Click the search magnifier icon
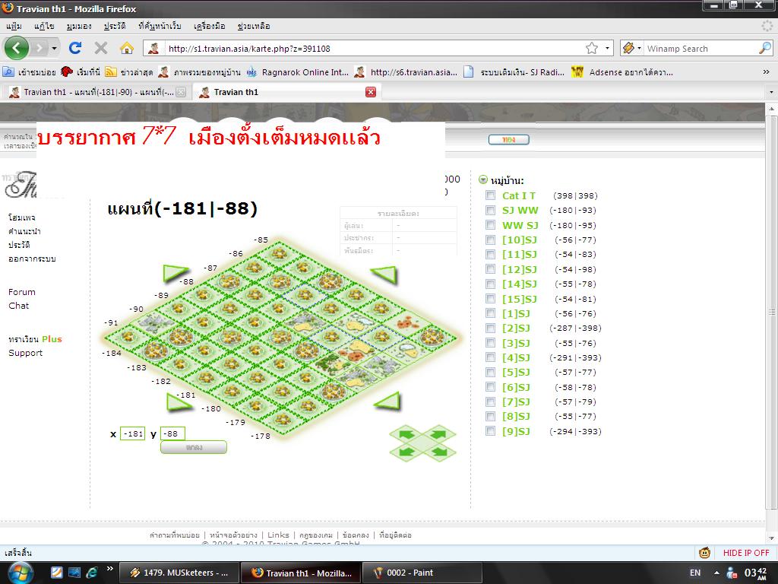The width and height of the screenshot is (778, 584). point(765,48)
